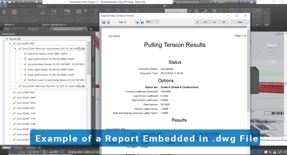Expand Palettes panel dropdown

pyautogui.click(x=9, y=25)
